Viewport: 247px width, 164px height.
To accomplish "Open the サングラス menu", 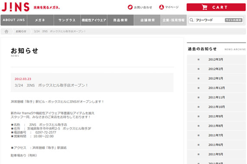I will 67,20.
